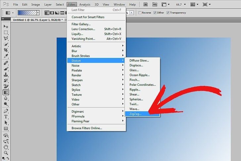Image resolution: width=241 pixels, height=161 pixels.
Task: Uncheck the Transparency checkbox
Action: 168,13
